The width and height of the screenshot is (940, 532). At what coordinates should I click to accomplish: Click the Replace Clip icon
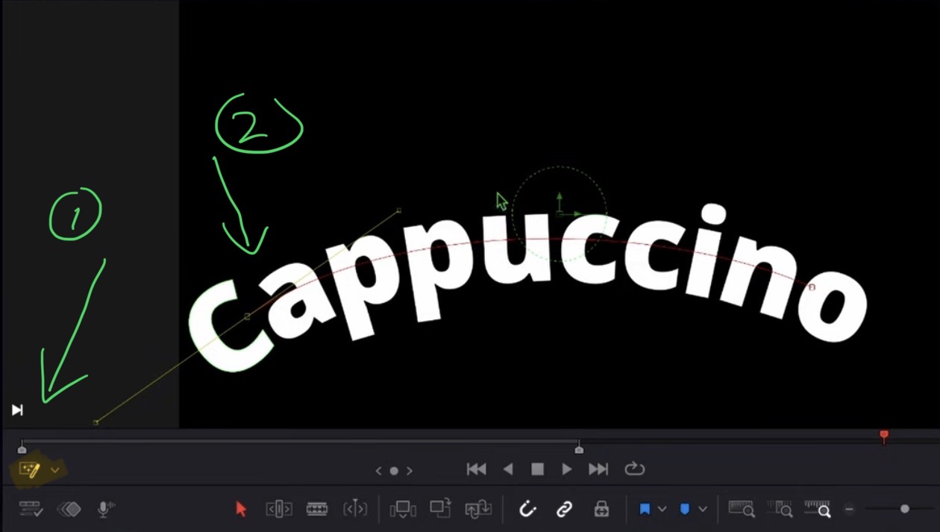point(477,509)
